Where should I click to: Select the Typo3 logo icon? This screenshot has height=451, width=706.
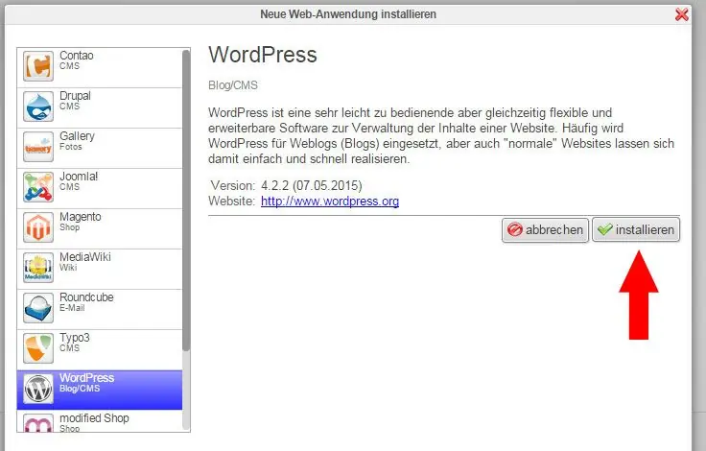pos(38,348)
